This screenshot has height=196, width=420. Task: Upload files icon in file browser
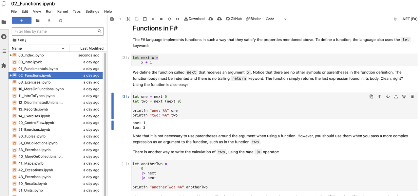(49, 21)
